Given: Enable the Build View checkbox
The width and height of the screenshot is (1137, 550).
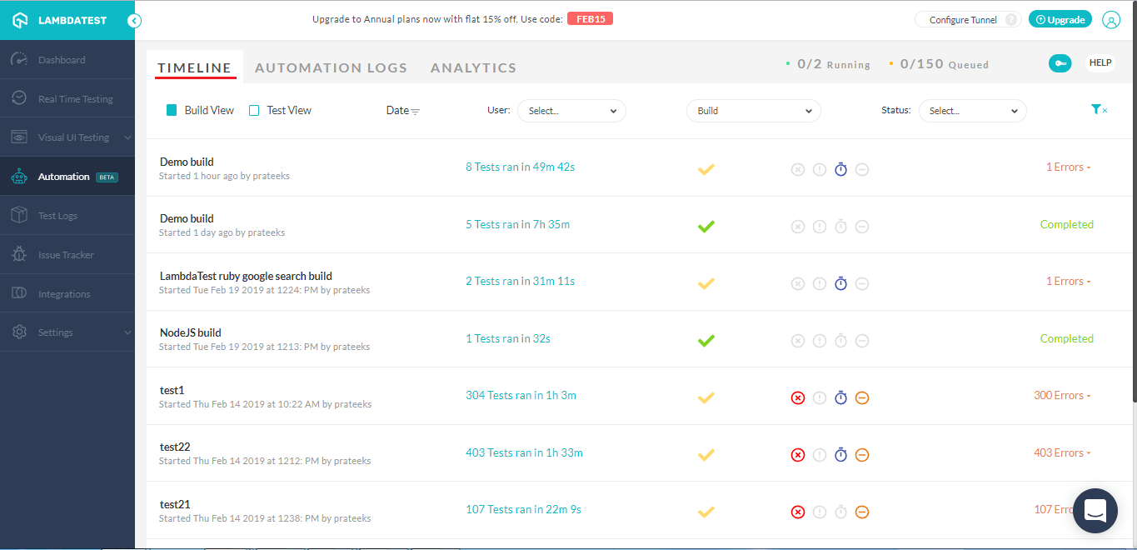Looking at the screenshot, I should tap(172, 110).
